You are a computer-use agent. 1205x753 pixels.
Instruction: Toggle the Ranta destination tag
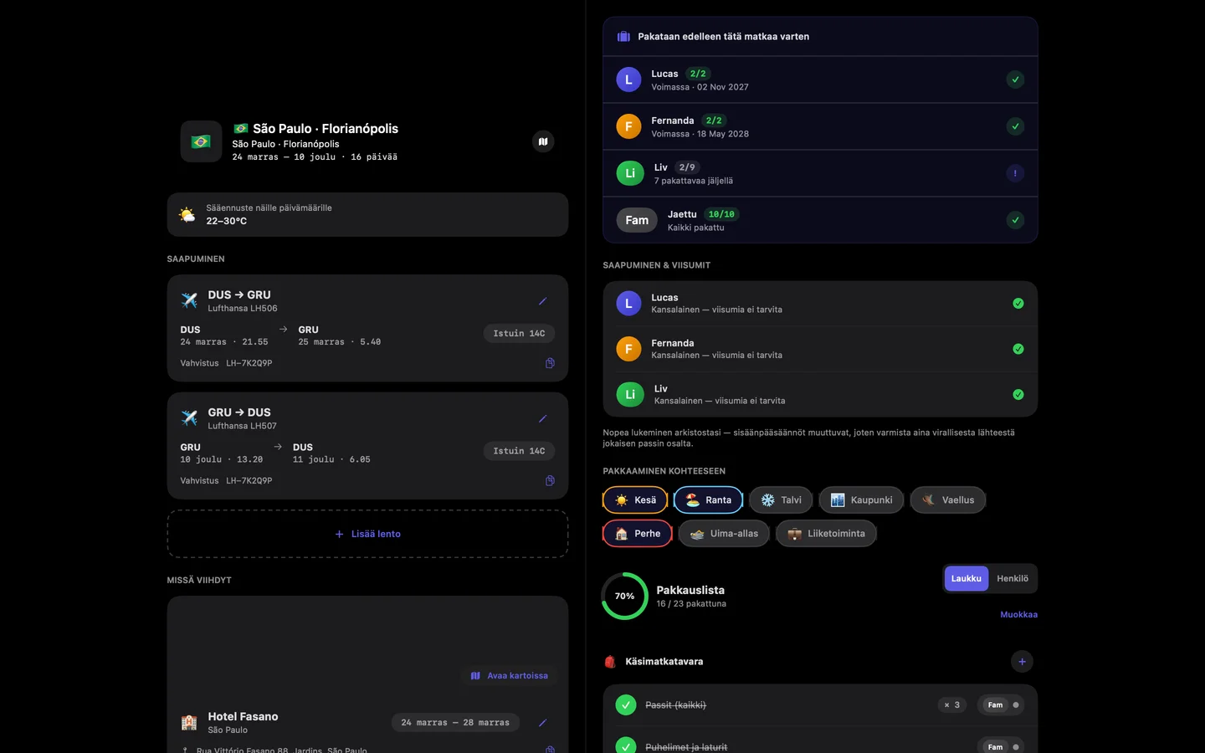[708, 500]
